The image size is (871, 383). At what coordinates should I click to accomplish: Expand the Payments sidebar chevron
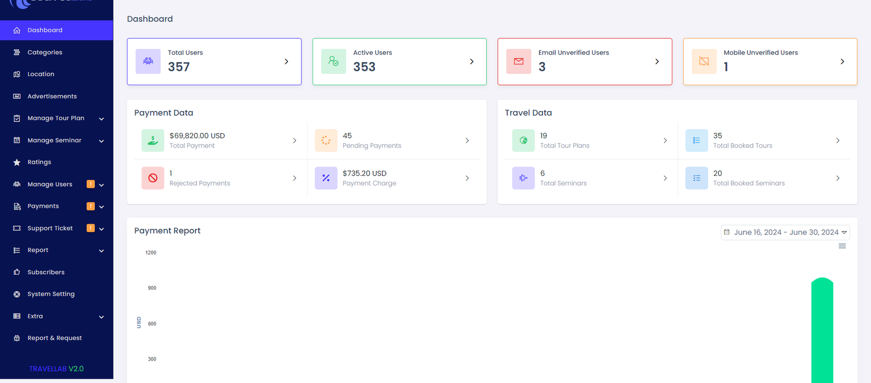tap(101, 207)
